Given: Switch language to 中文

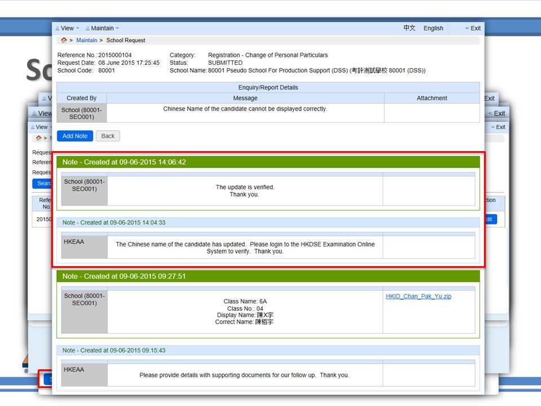Looking at the screenshot, I should 409,28.
